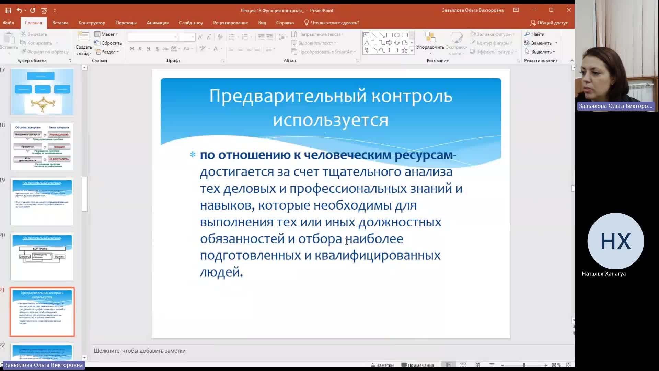Click the font name combo box

point(152,37)
